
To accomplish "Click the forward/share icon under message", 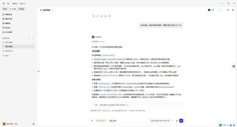I will pyautogui.click(x=98, y=16).
